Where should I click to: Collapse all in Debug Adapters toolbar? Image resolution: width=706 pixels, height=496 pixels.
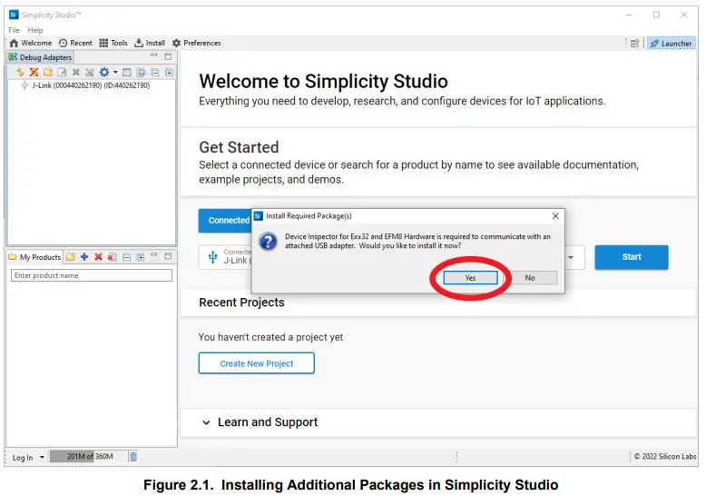(155, 72)
